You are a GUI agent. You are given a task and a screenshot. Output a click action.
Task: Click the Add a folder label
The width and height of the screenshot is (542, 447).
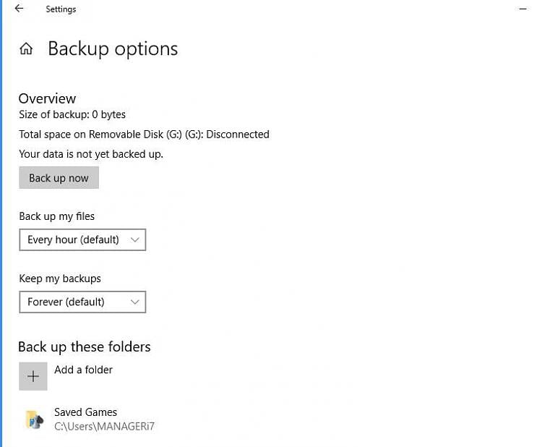tap(83, 370)
